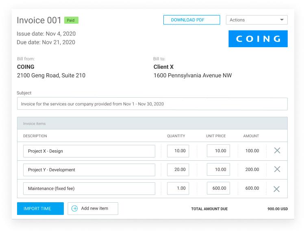The height and width of the screenshot is (234, 306).
Task: Remove the Maintenance (fixed fee) item
Action: [277, 189]
